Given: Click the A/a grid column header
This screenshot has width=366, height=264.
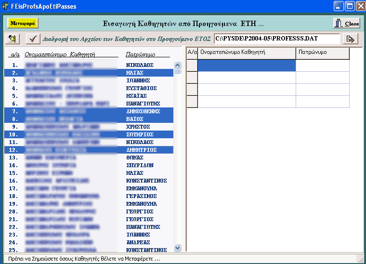Looking at the screenshot, I should (192, 52).
